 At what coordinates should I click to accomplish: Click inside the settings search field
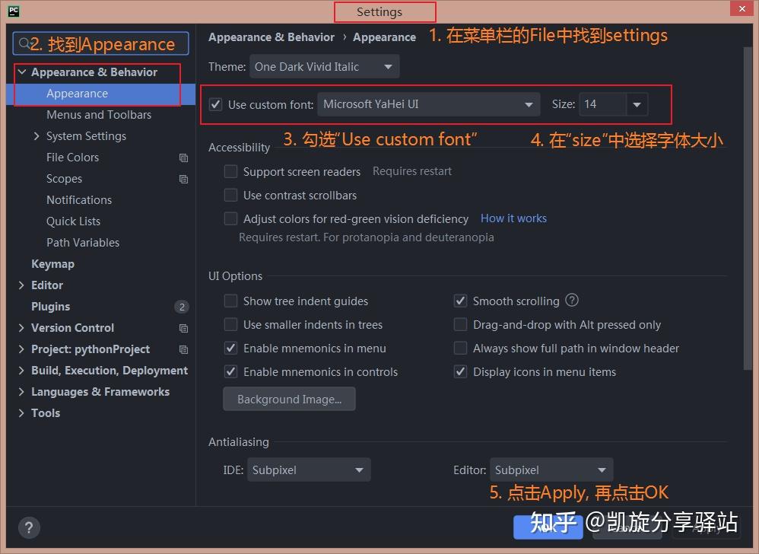pos(99,43)
